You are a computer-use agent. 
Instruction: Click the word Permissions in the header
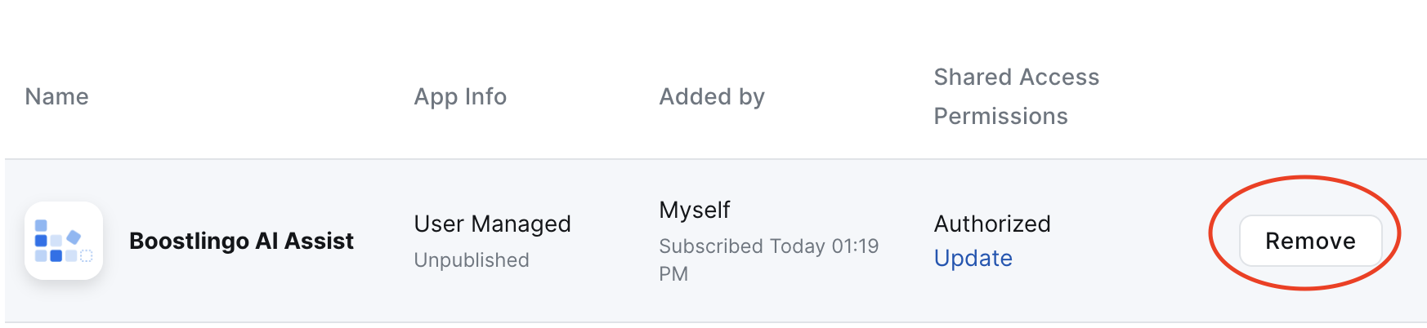pos(1000,116)
